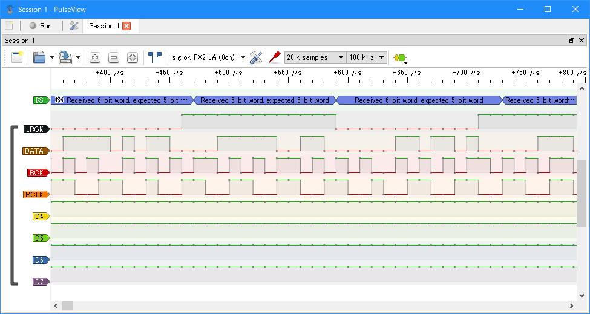This screenshot has height=314, width=590.
Task: Click the horizontal scrollbar right arrow
Action: (x=572, y=306)
